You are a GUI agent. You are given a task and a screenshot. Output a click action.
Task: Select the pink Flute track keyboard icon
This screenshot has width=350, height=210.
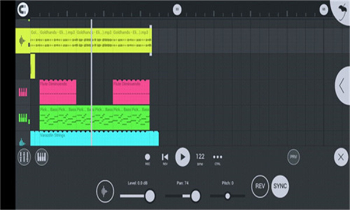23,92
